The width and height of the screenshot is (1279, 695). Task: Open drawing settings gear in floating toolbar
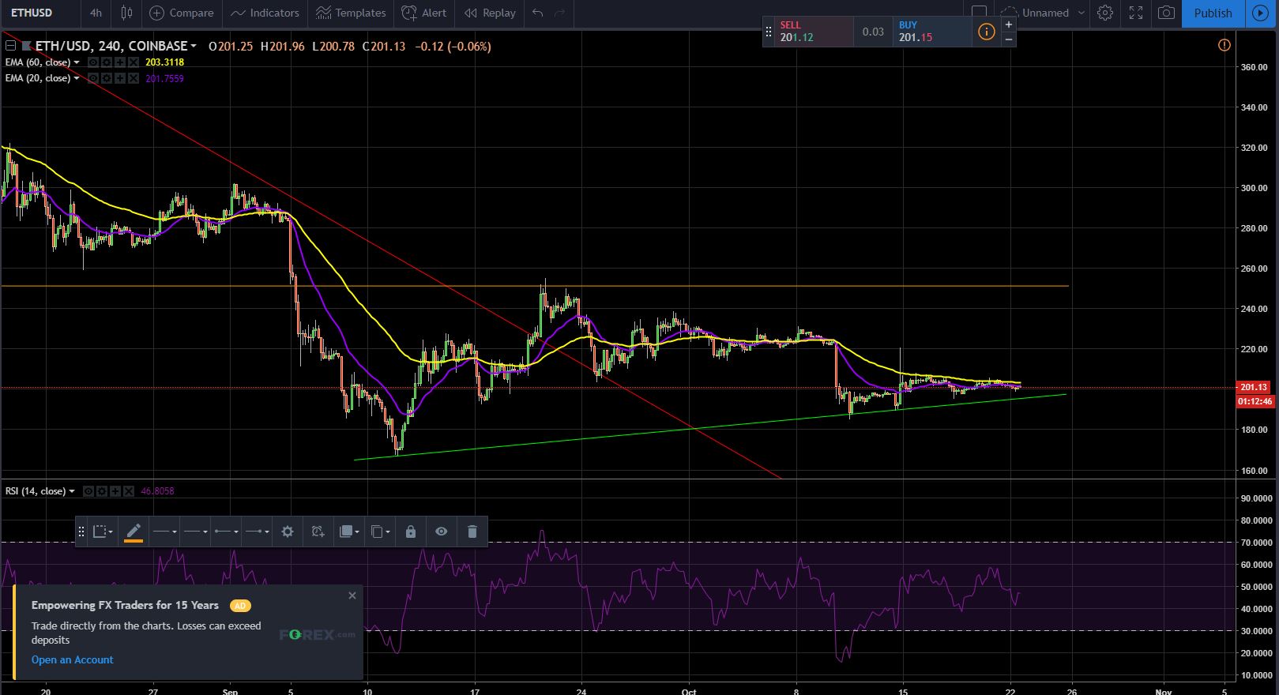288,532
